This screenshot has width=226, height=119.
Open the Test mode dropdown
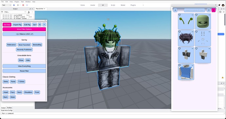tap(7, 5)
